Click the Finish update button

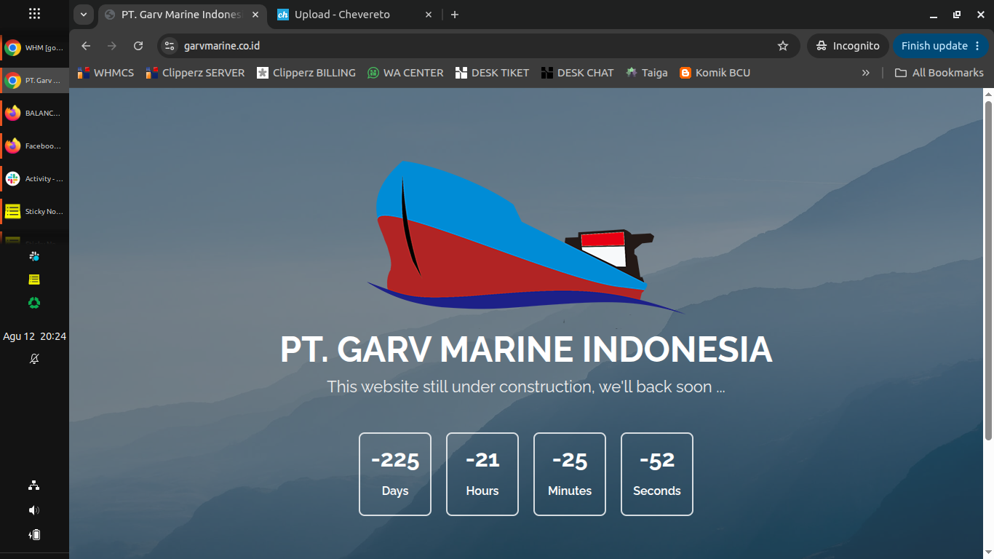click(x=942, y=46)
